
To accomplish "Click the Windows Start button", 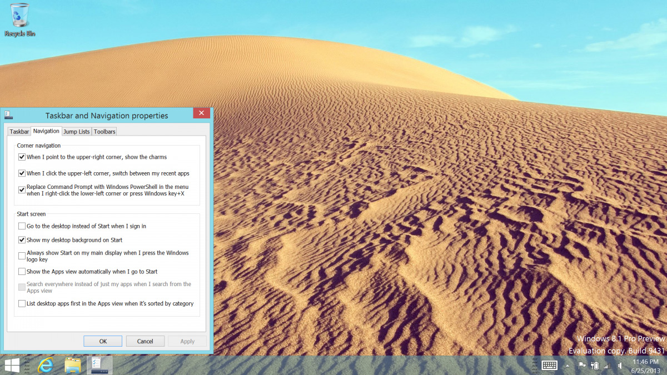I will (12, 365).
